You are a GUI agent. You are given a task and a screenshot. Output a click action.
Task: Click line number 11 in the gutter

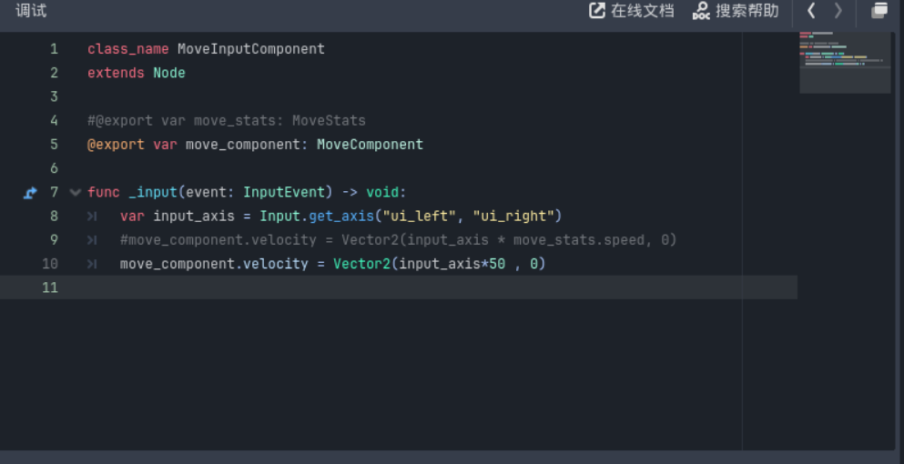click(x=50, y=287)
